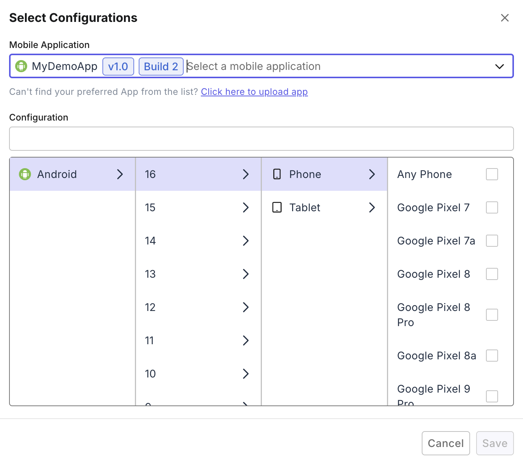
Task: Expand the chevron next to version 15
Action: pos(246,207)
